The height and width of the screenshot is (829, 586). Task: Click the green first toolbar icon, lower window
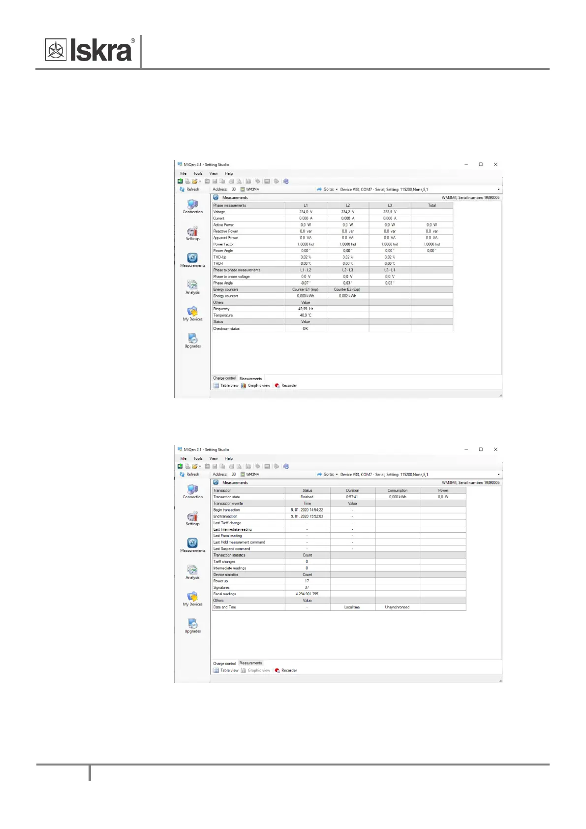pos(180,466)
